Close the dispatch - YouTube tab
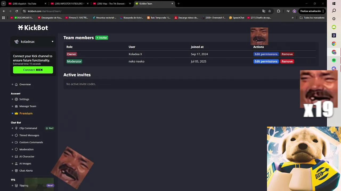The image size is (341, 191). (x=45, y=4)
